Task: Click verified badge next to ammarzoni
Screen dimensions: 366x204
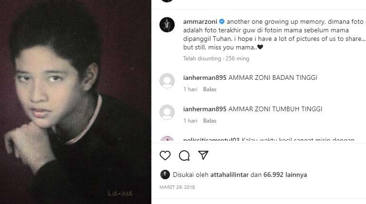Action: point(222,22)
